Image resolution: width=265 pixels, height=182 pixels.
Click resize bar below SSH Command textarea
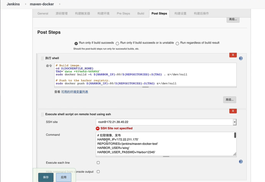(166, 157)
